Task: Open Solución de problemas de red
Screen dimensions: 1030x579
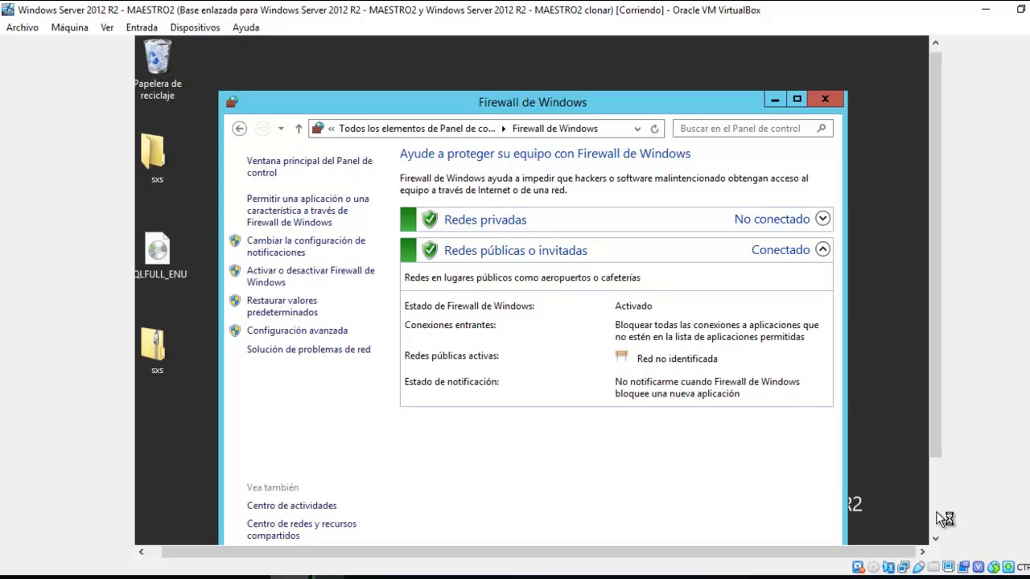Action: point(309,349)
